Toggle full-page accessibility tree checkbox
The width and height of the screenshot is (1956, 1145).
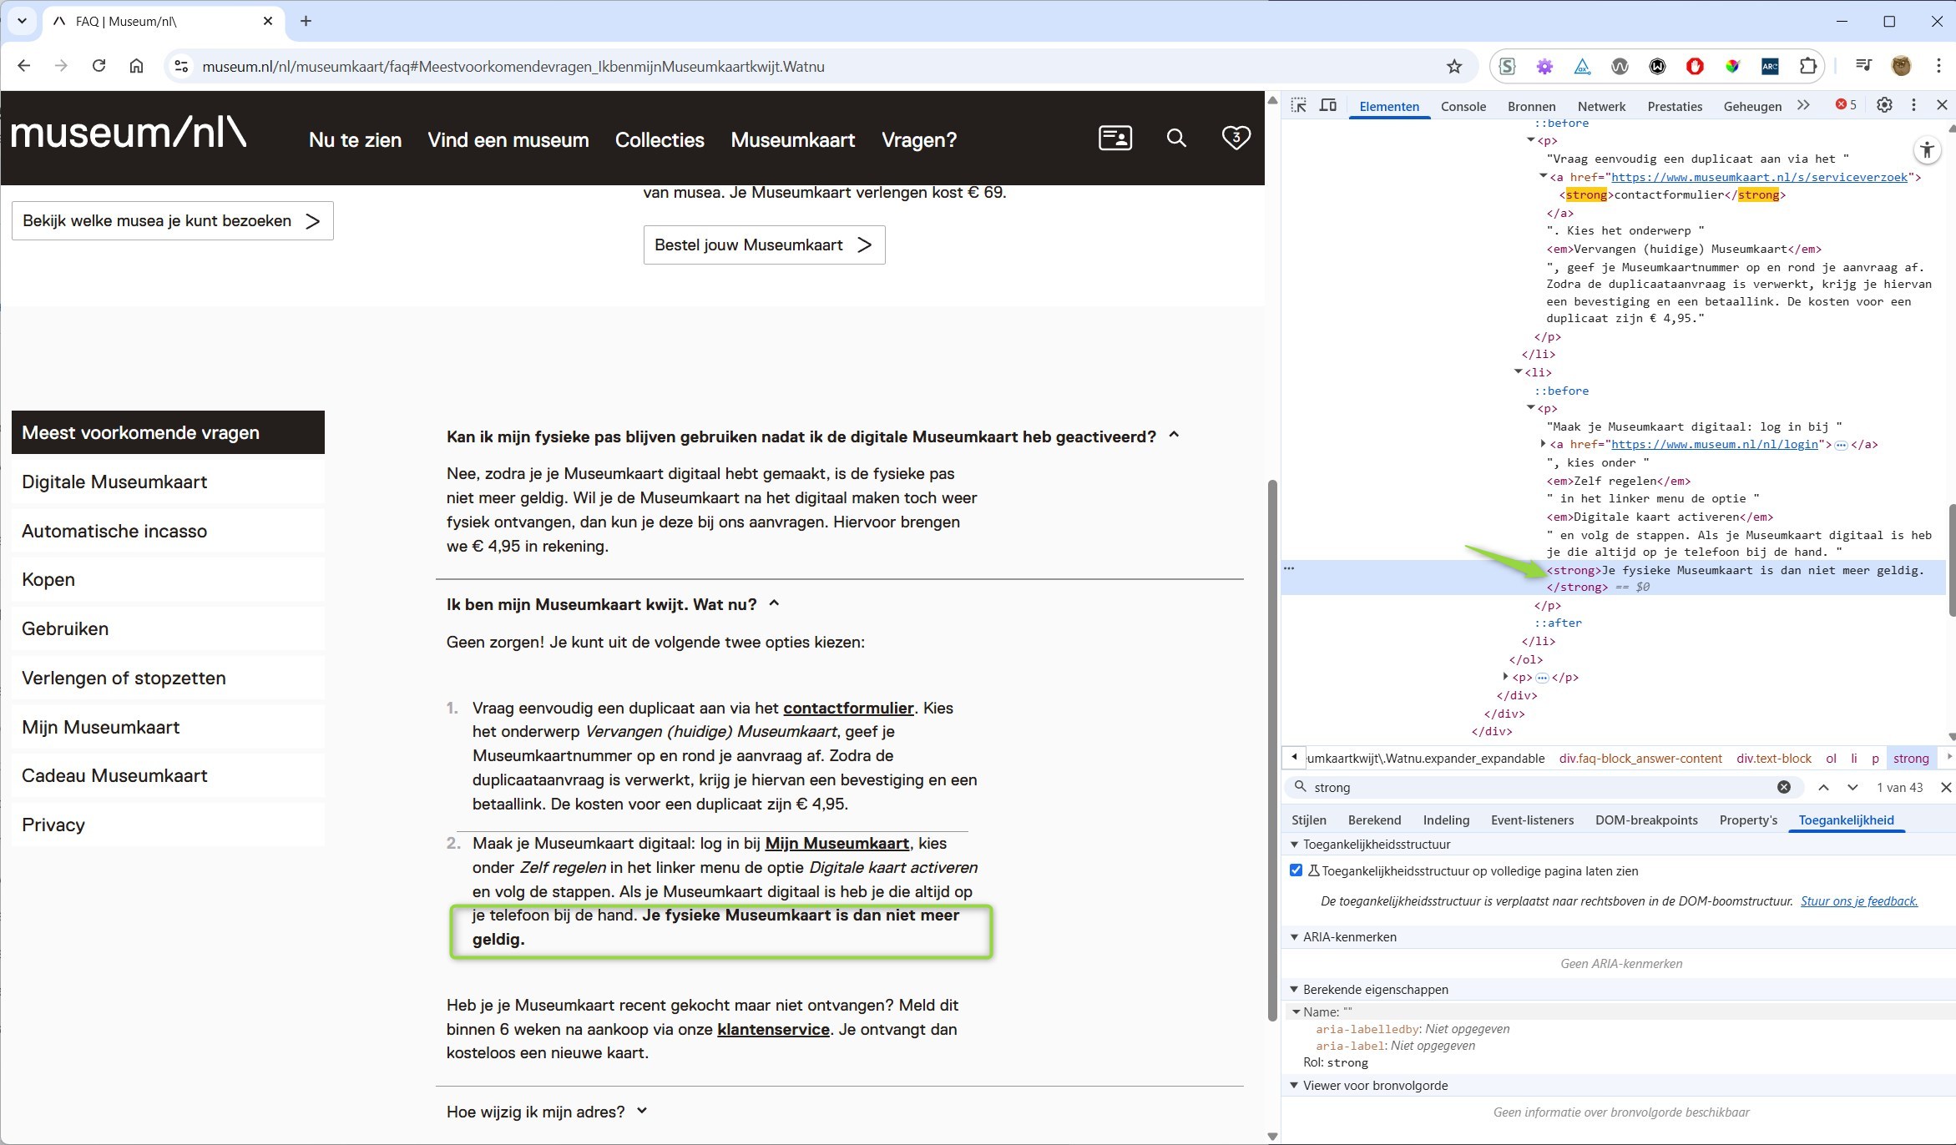tap(1296, 870)
